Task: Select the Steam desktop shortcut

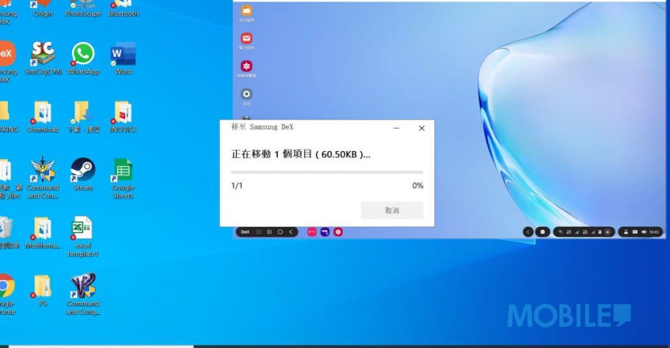Action: tap(83, 174)
